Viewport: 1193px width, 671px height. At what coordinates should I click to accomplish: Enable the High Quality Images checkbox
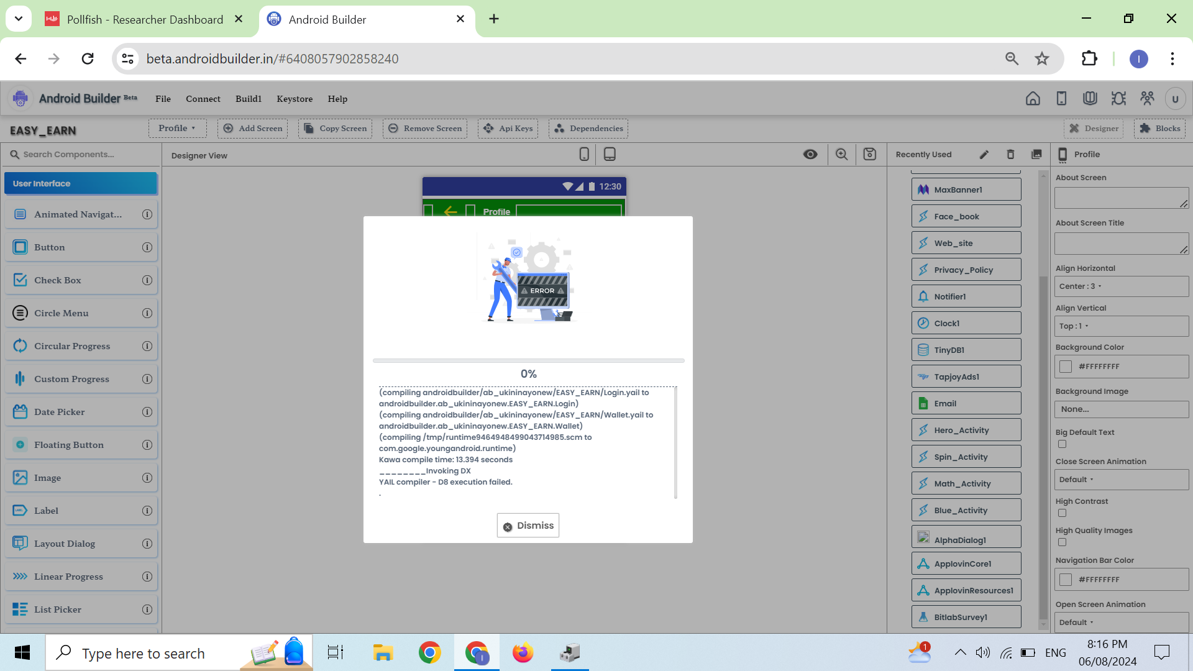click(1062, 542)
